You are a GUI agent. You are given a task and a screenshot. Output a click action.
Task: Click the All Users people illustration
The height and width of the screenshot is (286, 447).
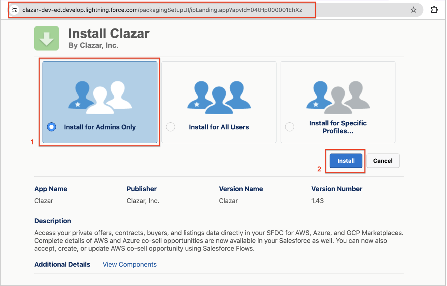[219, 97]
